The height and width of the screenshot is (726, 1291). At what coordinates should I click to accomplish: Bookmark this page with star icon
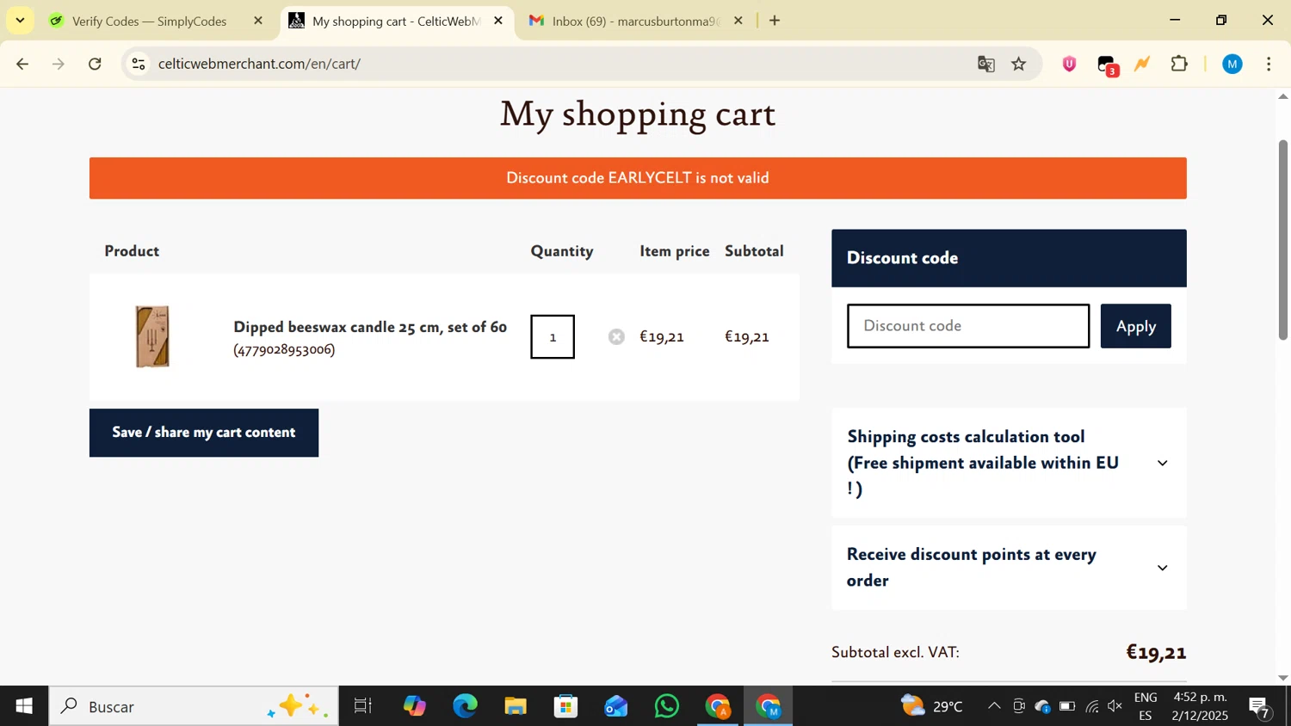(1019, 64)
